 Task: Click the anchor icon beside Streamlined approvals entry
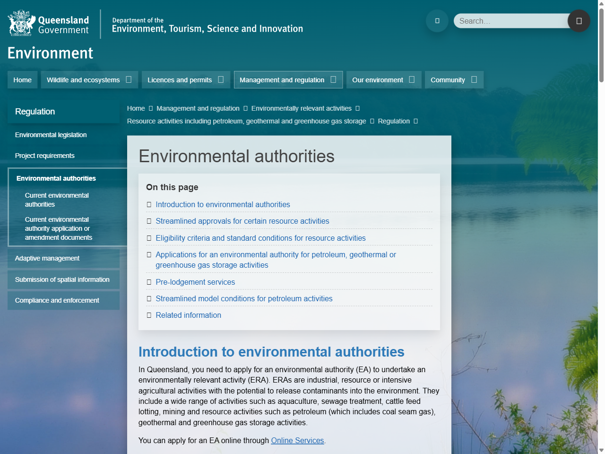(149, 221)
